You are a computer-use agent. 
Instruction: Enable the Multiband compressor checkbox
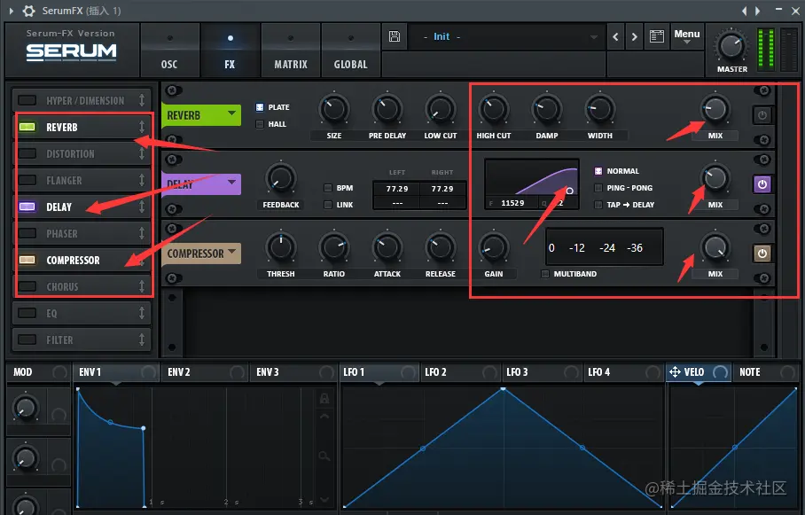tap(545, 274)
